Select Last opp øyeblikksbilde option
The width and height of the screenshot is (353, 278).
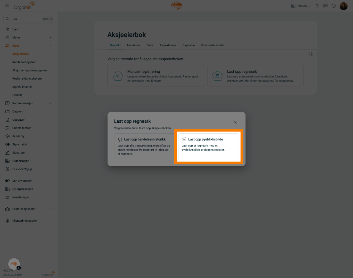point(209,146)
